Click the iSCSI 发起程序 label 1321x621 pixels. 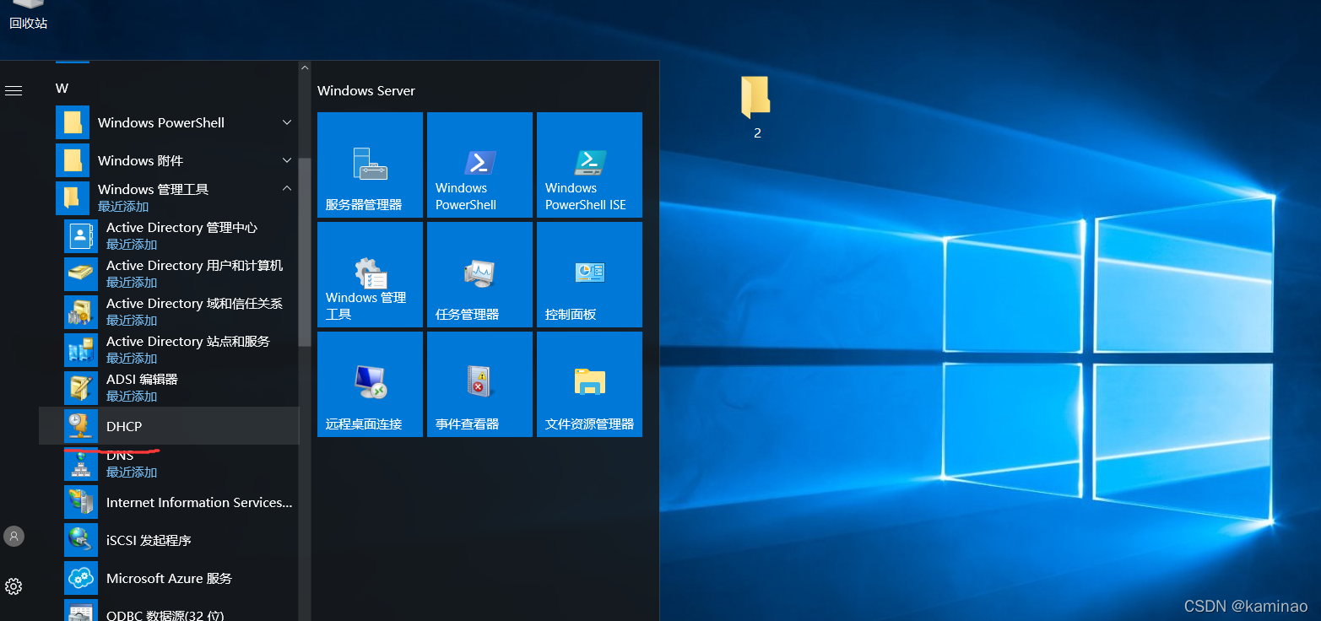[149, 540]
